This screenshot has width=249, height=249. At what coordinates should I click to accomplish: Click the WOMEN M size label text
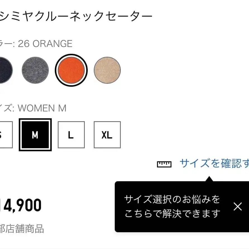[x=42, y=108]
